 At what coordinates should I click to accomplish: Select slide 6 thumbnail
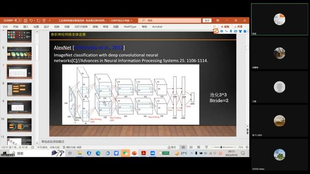point(19,54)
